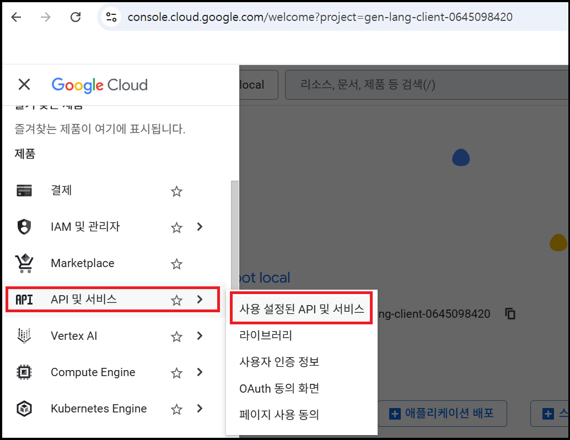Close the navigation menu with X
Image resolution: width=570 pixels, height=440 pixels.
24,85
